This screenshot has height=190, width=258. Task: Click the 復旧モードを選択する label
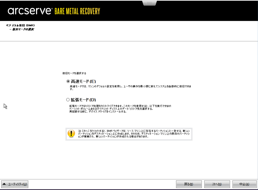(x=74, y=73)
